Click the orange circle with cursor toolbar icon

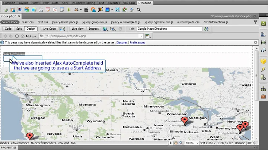tap(93, 10)
